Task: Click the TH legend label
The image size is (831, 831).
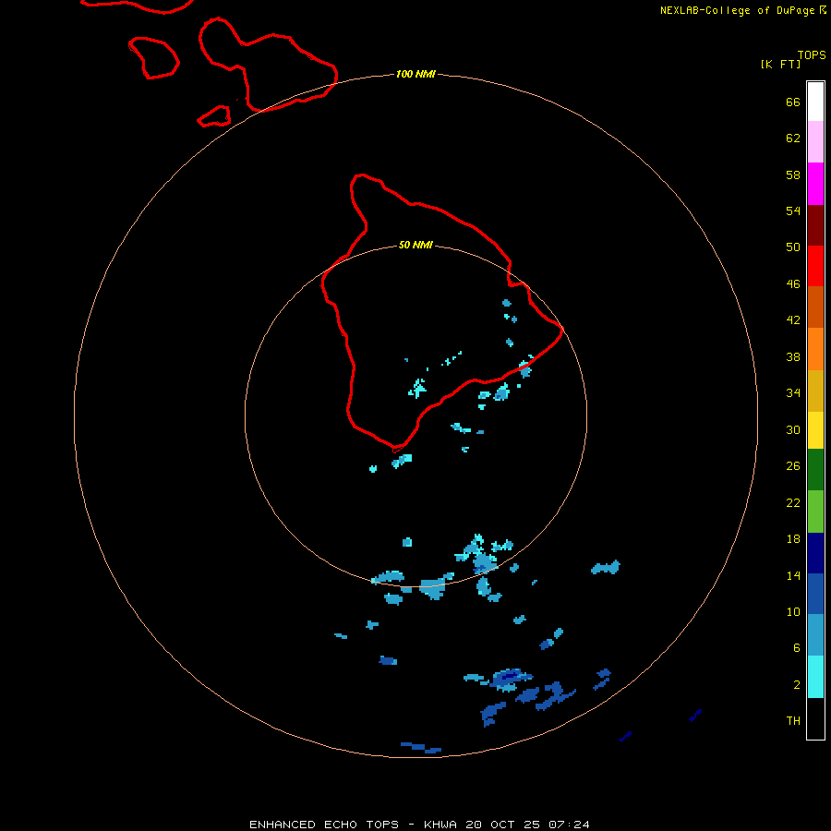Action: pos(793,720)
